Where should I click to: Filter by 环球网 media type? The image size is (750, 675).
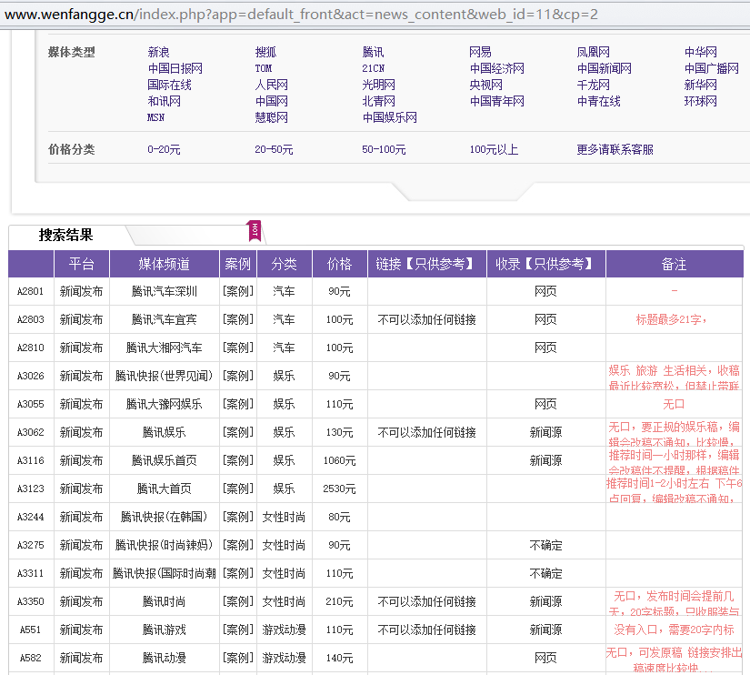[700, 102]
